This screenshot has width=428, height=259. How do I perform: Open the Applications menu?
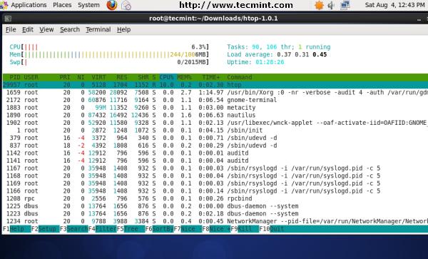[x=29, y=5]
